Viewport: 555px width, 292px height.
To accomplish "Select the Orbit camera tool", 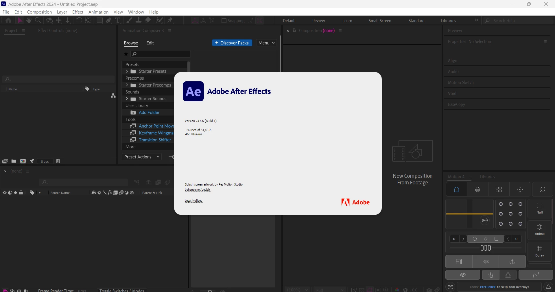I will 50,20.
